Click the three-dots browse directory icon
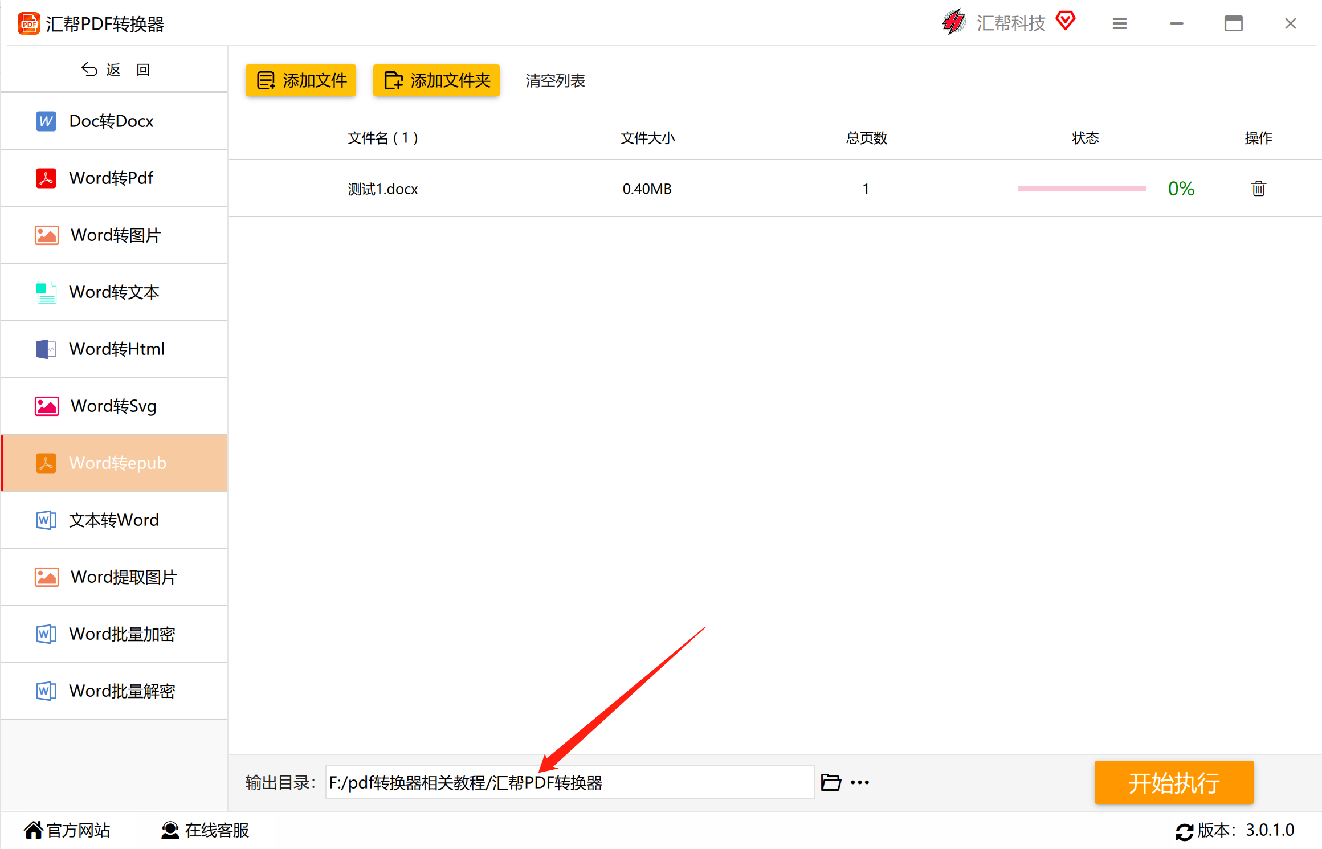1322x849 pixels. pos(860,783)
